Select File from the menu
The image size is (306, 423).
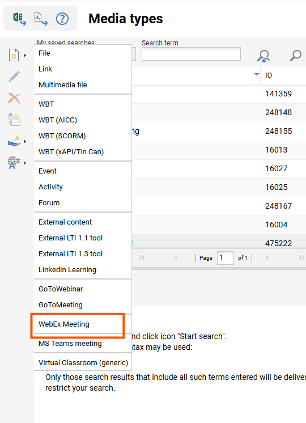coord(83,53)
